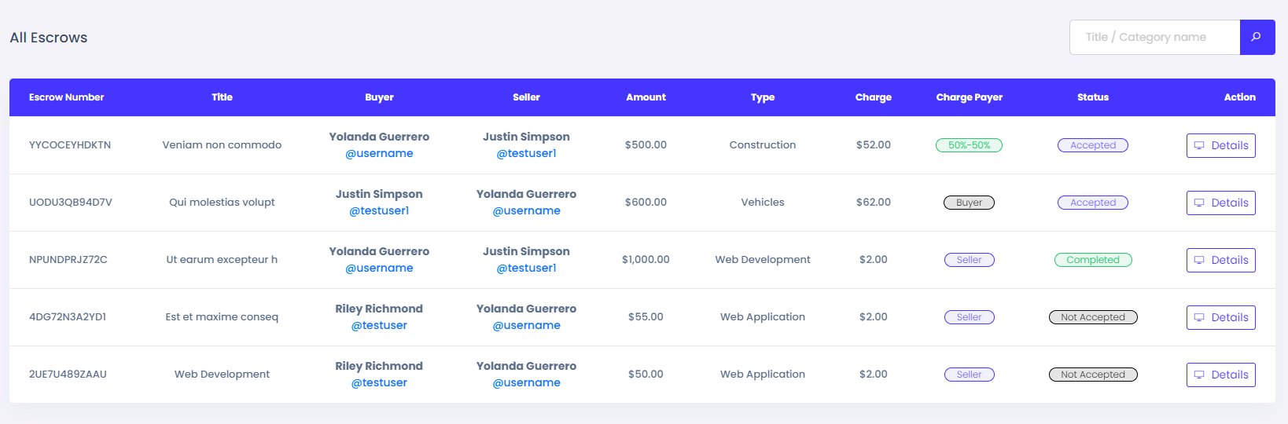Visit buyer @testuser1 profile in Vehicles row
The width and height of the screenshot is (1288, 424).
pos(379,210)
